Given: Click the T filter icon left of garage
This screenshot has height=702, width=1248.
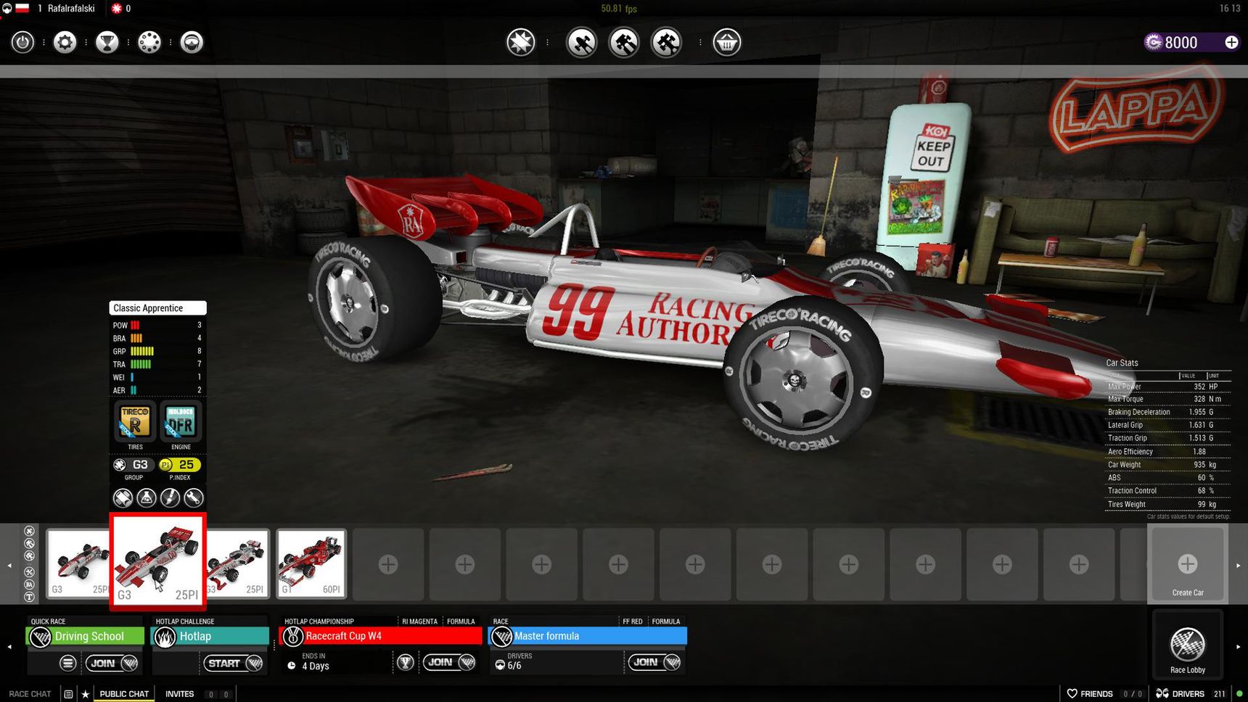Looking at the screenshot, I should click(x=30, y=597).
